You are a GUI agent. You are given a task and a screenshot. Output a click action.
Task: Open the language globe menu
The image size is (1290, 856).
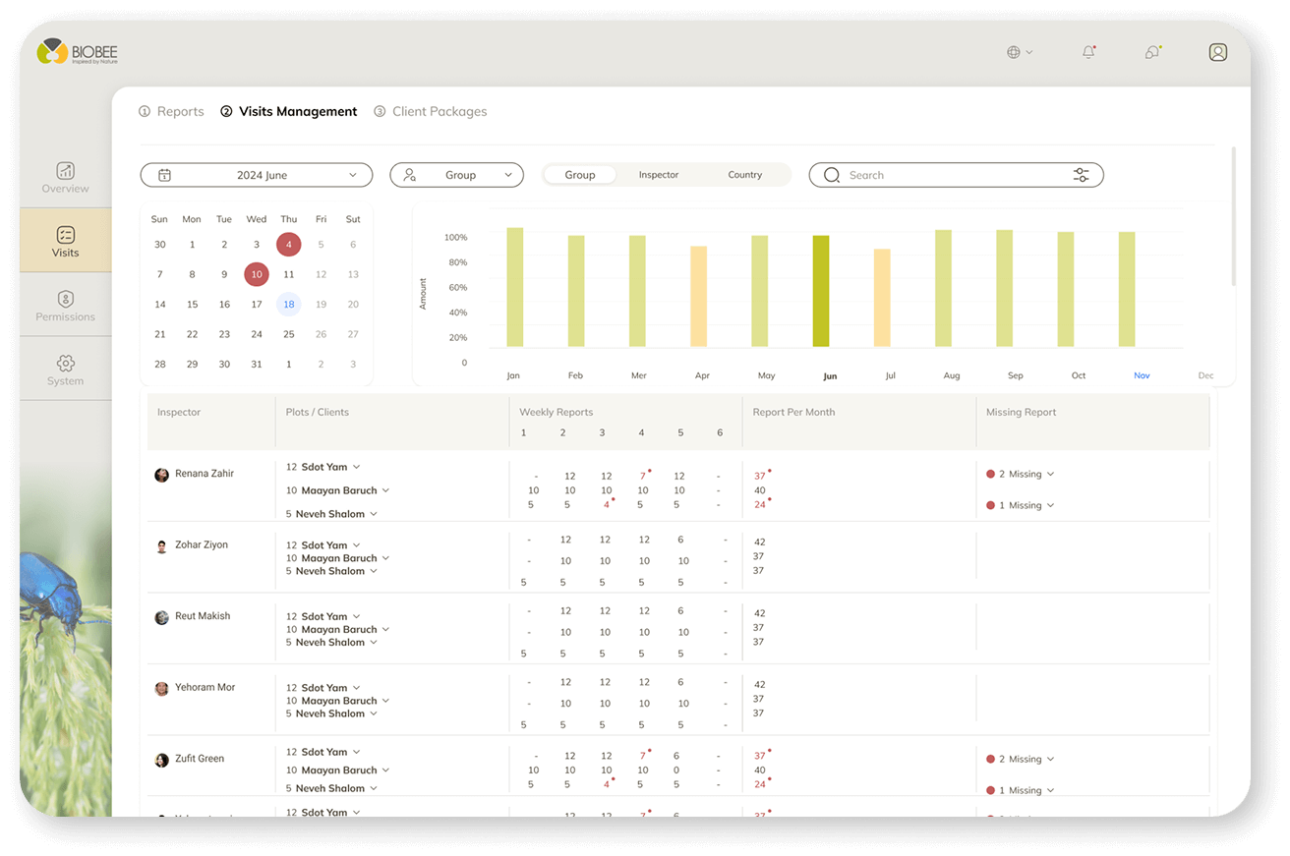pyautogui.click(x=1019, y=52)
